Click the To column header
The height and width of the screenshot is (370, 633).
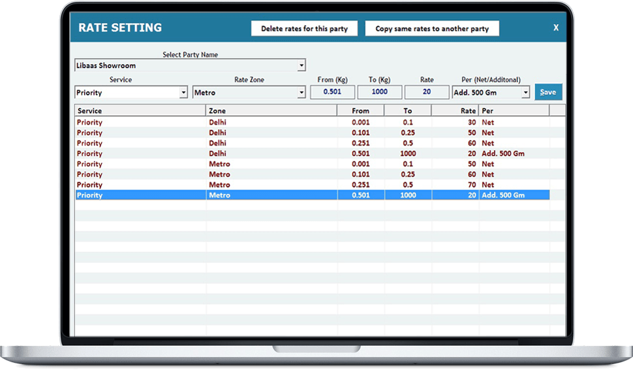point(408,110)
